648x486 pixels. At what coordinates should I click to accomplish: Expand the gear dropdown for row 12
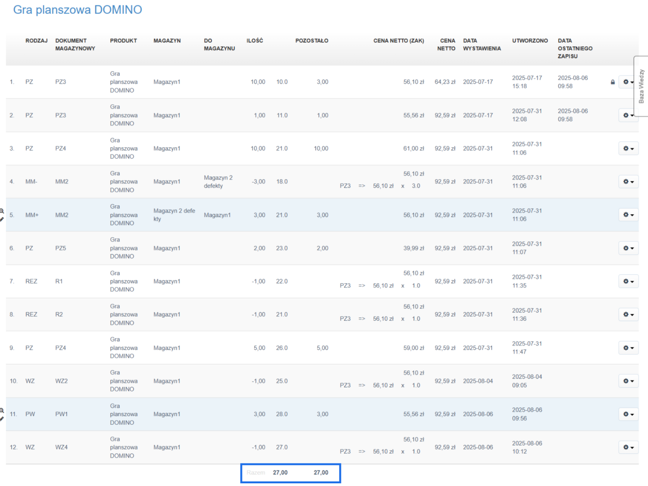tap(628, 447)
